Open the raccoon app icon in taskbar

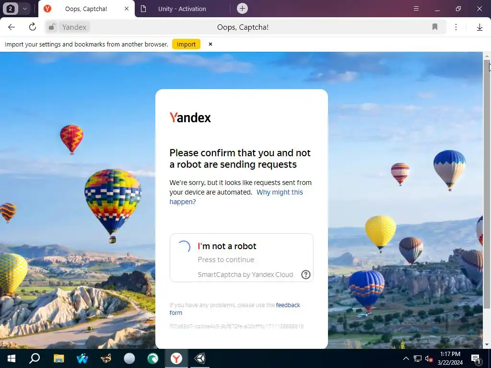106,358
